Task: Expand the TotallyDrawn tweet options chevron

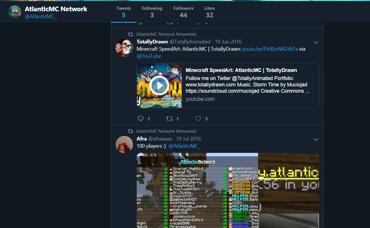Action: point(316,43)
